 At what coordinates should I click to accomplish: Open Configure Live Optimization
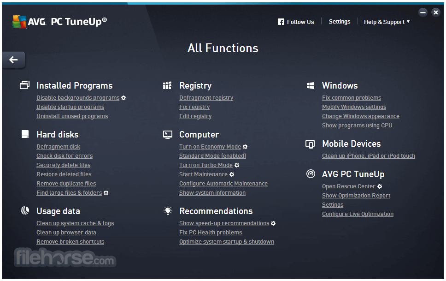point(358,214)
